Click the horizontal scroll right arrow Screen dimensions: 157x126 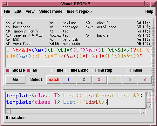pyautogui.click(x=143, y=112)
